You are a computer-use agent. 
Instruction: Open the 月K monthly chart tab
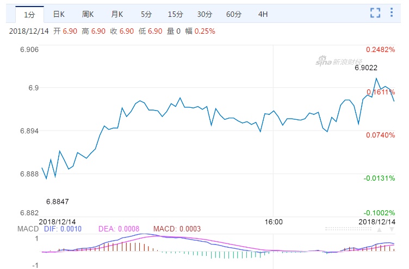(x=117, y=14)
